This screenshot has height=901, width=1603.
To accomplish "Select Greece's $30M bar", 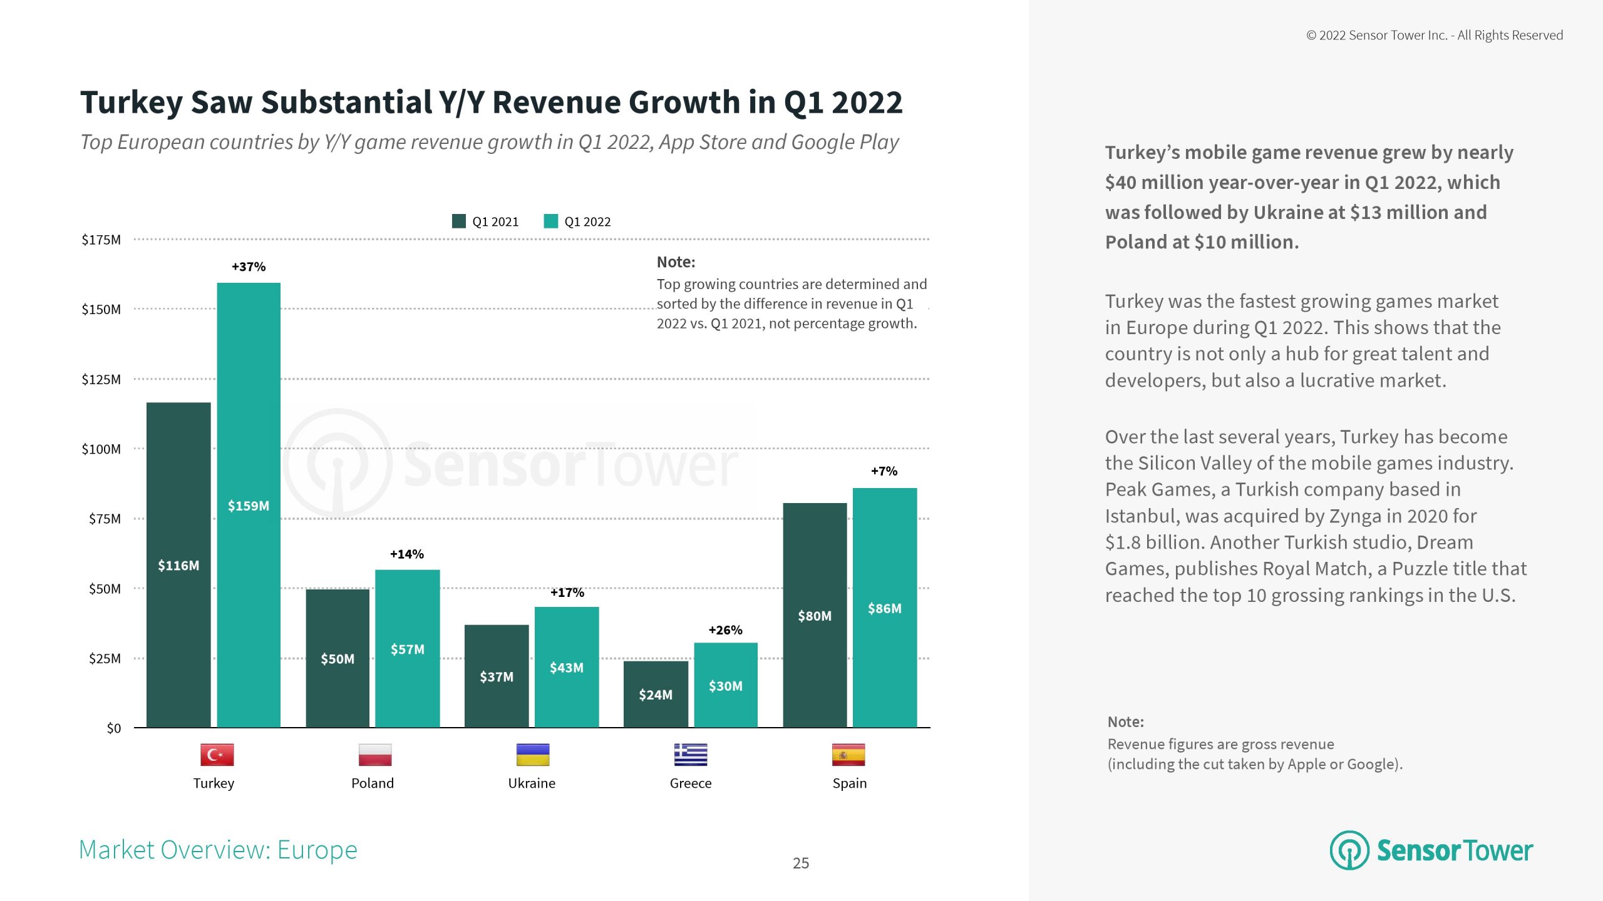I will tap(726, 685).
